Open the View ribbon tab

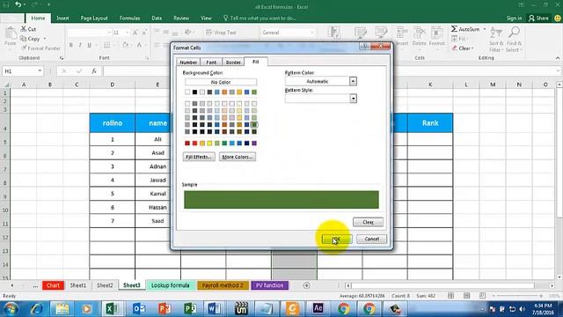coord(206,18)
